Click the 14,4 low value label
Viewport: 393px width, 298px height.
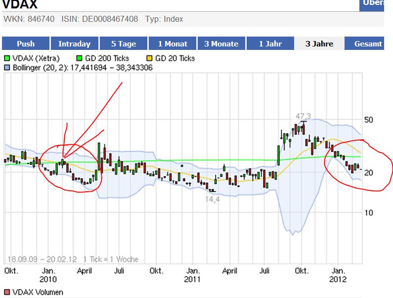212,199
